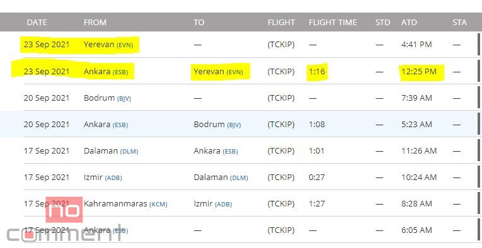Image resolution: width=482 pixels, height=248 pixels.
Task: Click the DATE column header
Action: (x=37, y=23)
